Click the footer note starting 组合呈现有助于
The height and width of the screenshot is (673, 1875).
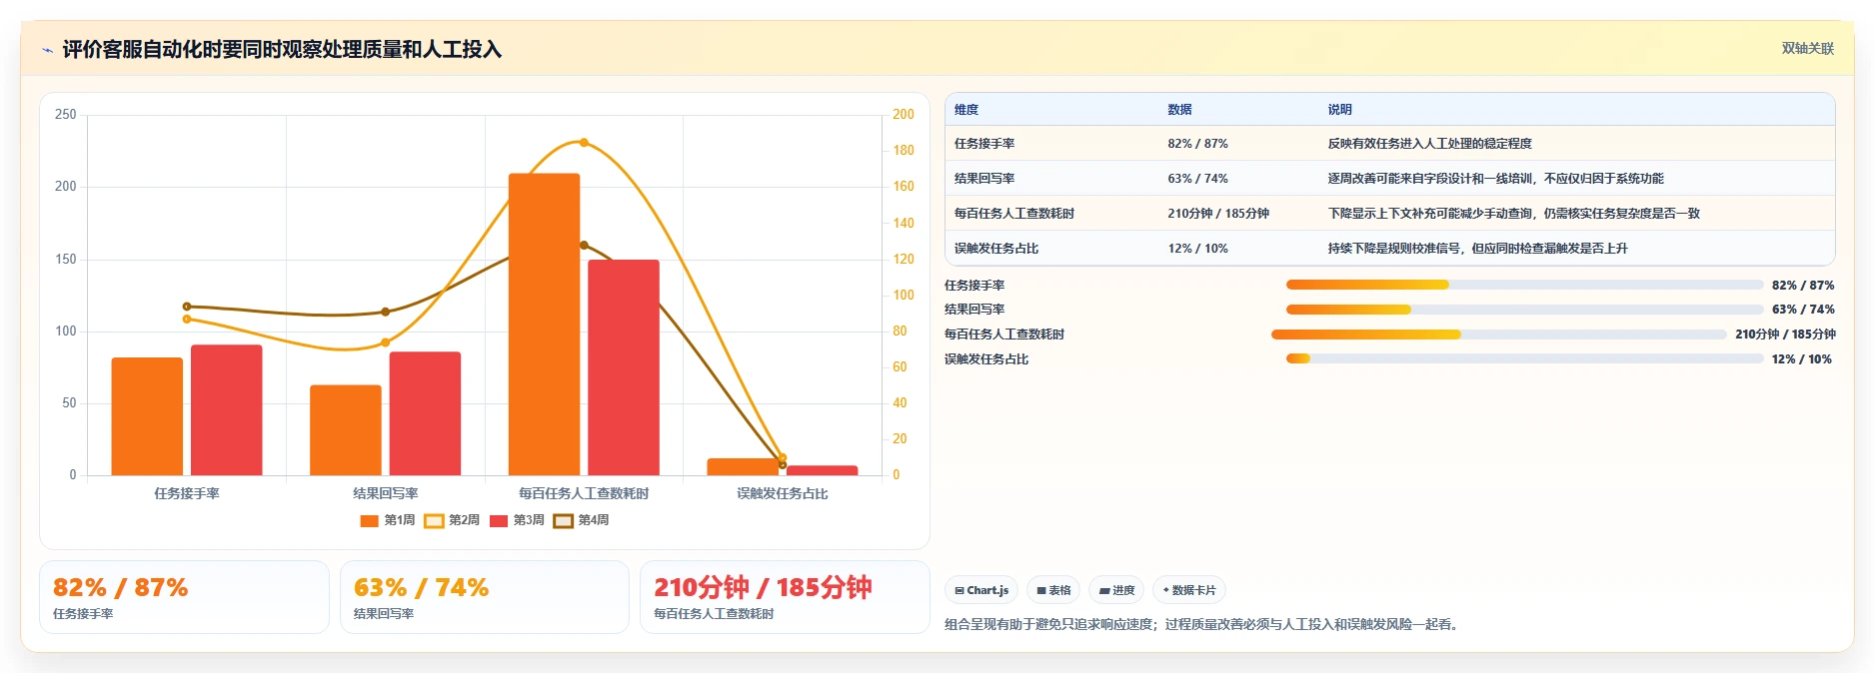point(1203,625)
